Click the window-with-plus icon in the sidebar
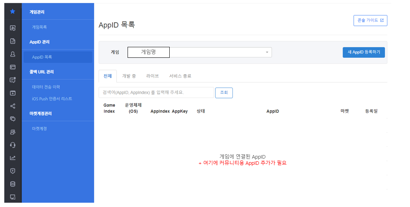The width and height of the screenshot is (410, 207). (12, 93)
